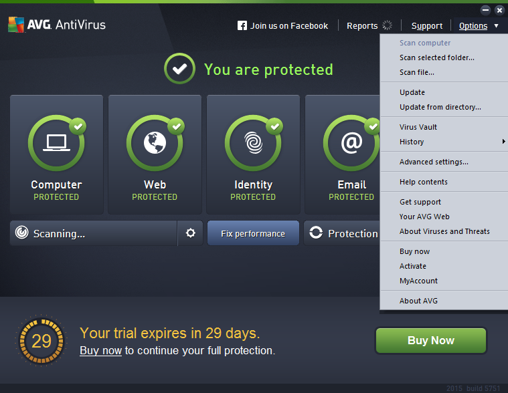Click 'You are protected' status text
The height and width of the screenshot is (393, 508).
[268, 70]
